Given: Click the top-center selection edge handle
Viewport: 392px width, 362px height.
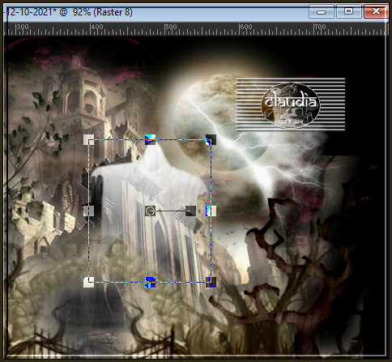Looking at the screenshot, I should pyautogui.click(x=150, y=139).
